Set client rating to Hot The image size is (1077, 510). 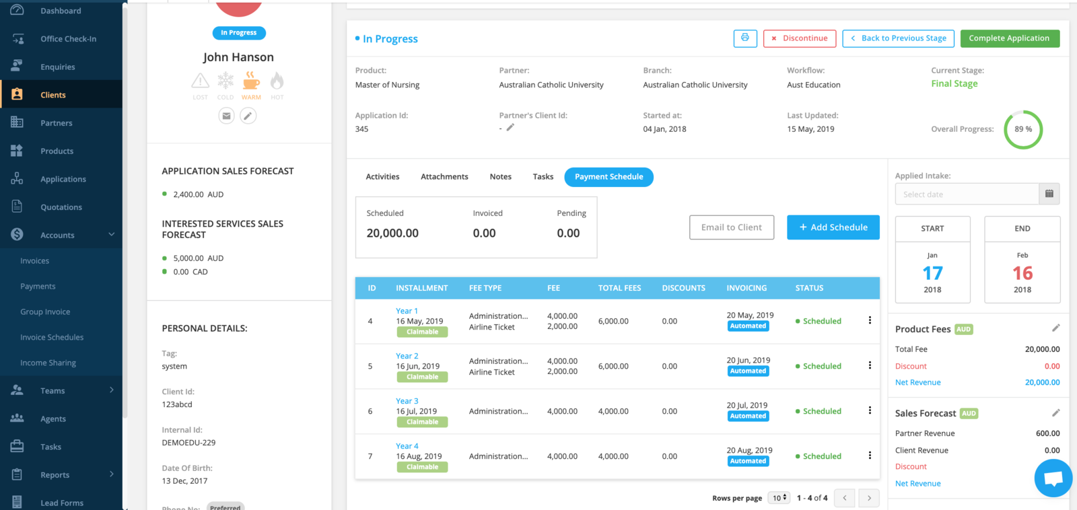277,83
